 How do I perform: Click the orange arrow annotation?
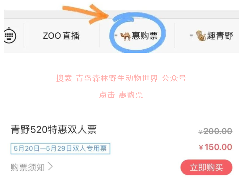(x=86, y=14)
